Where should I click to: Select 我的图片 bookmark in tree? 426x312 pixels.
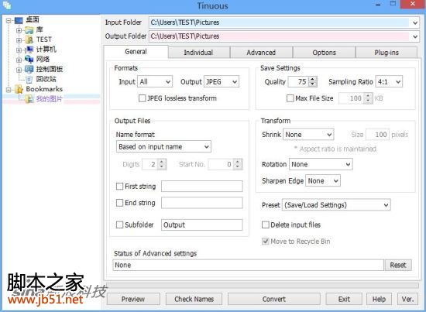coord(50,99)
